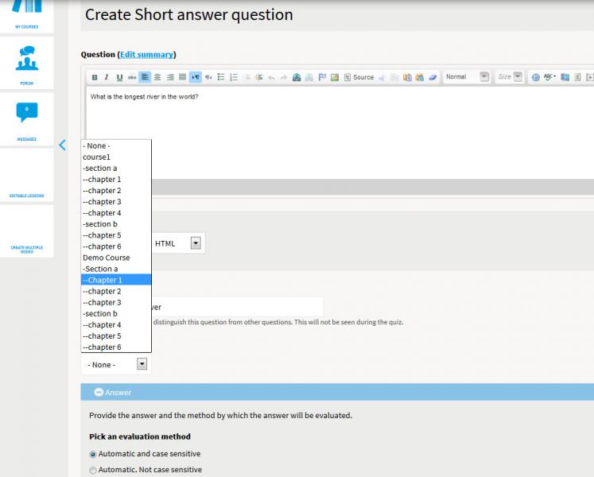Insert a bulleted list
The width and height of the screenshot is (594, 477).
(x=221, y=77)
